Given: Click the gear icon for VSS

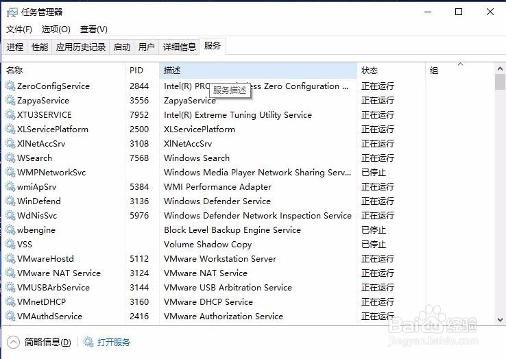Looking at the screenshot, I should (10, 245).
